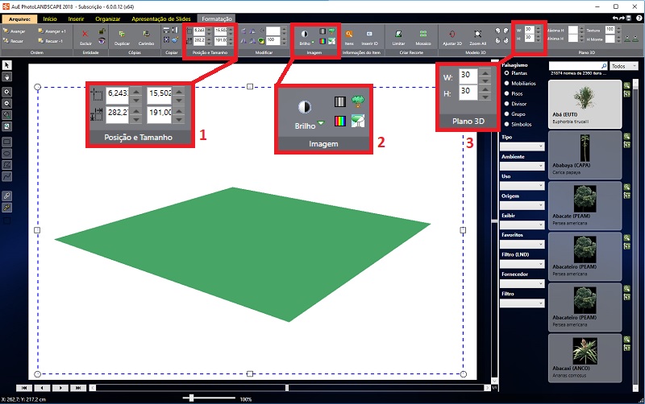The image size is (645, 404).
Task: Click the zoom slider at the bottom
Action: tap(193, 398)
